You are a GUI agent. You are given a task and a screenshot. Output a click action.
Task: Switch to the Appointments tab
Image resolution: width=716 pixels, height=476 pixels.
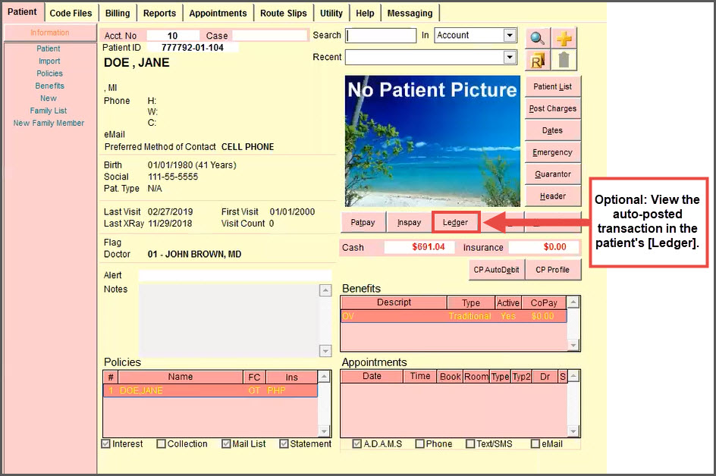point(218,13)
